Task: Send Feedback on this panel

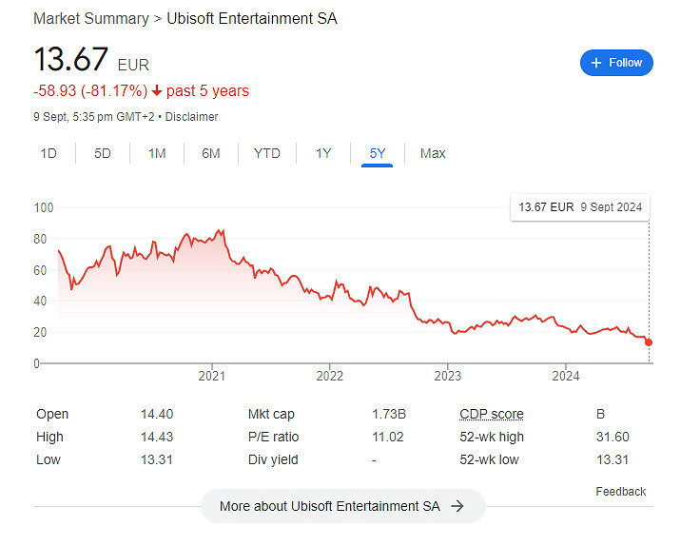Action: pos(620,492)
